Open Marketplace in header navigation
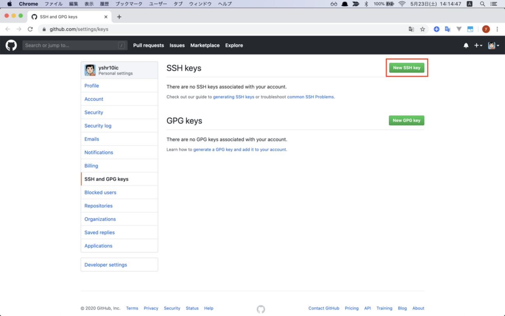Image resolution: width=505 pixels, height=316 pixels. [205, 45]
